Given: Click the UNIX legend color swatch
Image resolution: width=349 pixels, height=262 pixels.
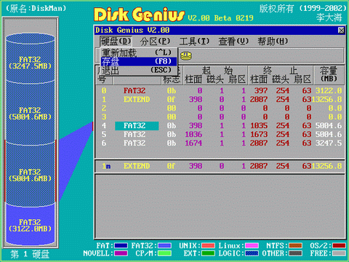Looking at the screenshot, I should pos(208,245).
